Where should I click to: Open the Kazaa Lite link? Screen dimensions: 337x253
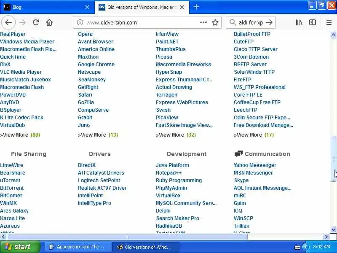pos(13,218)
